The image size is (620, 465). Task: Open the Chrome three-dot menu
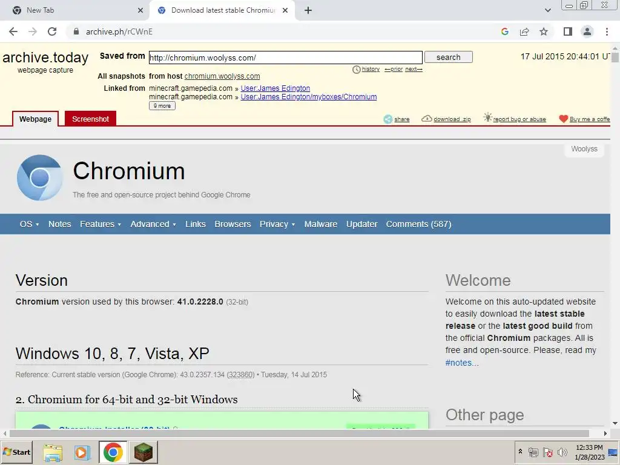(607, 31)
